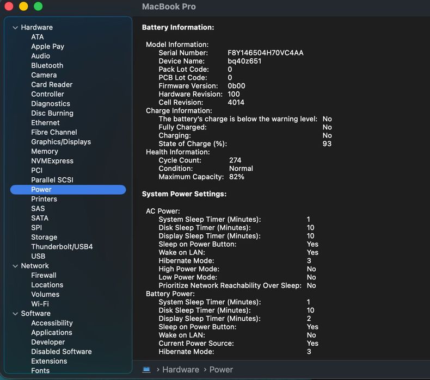Viewport: 430px width, 380px height.
Task: Click the Hardware category label
Action: point(37,28)
